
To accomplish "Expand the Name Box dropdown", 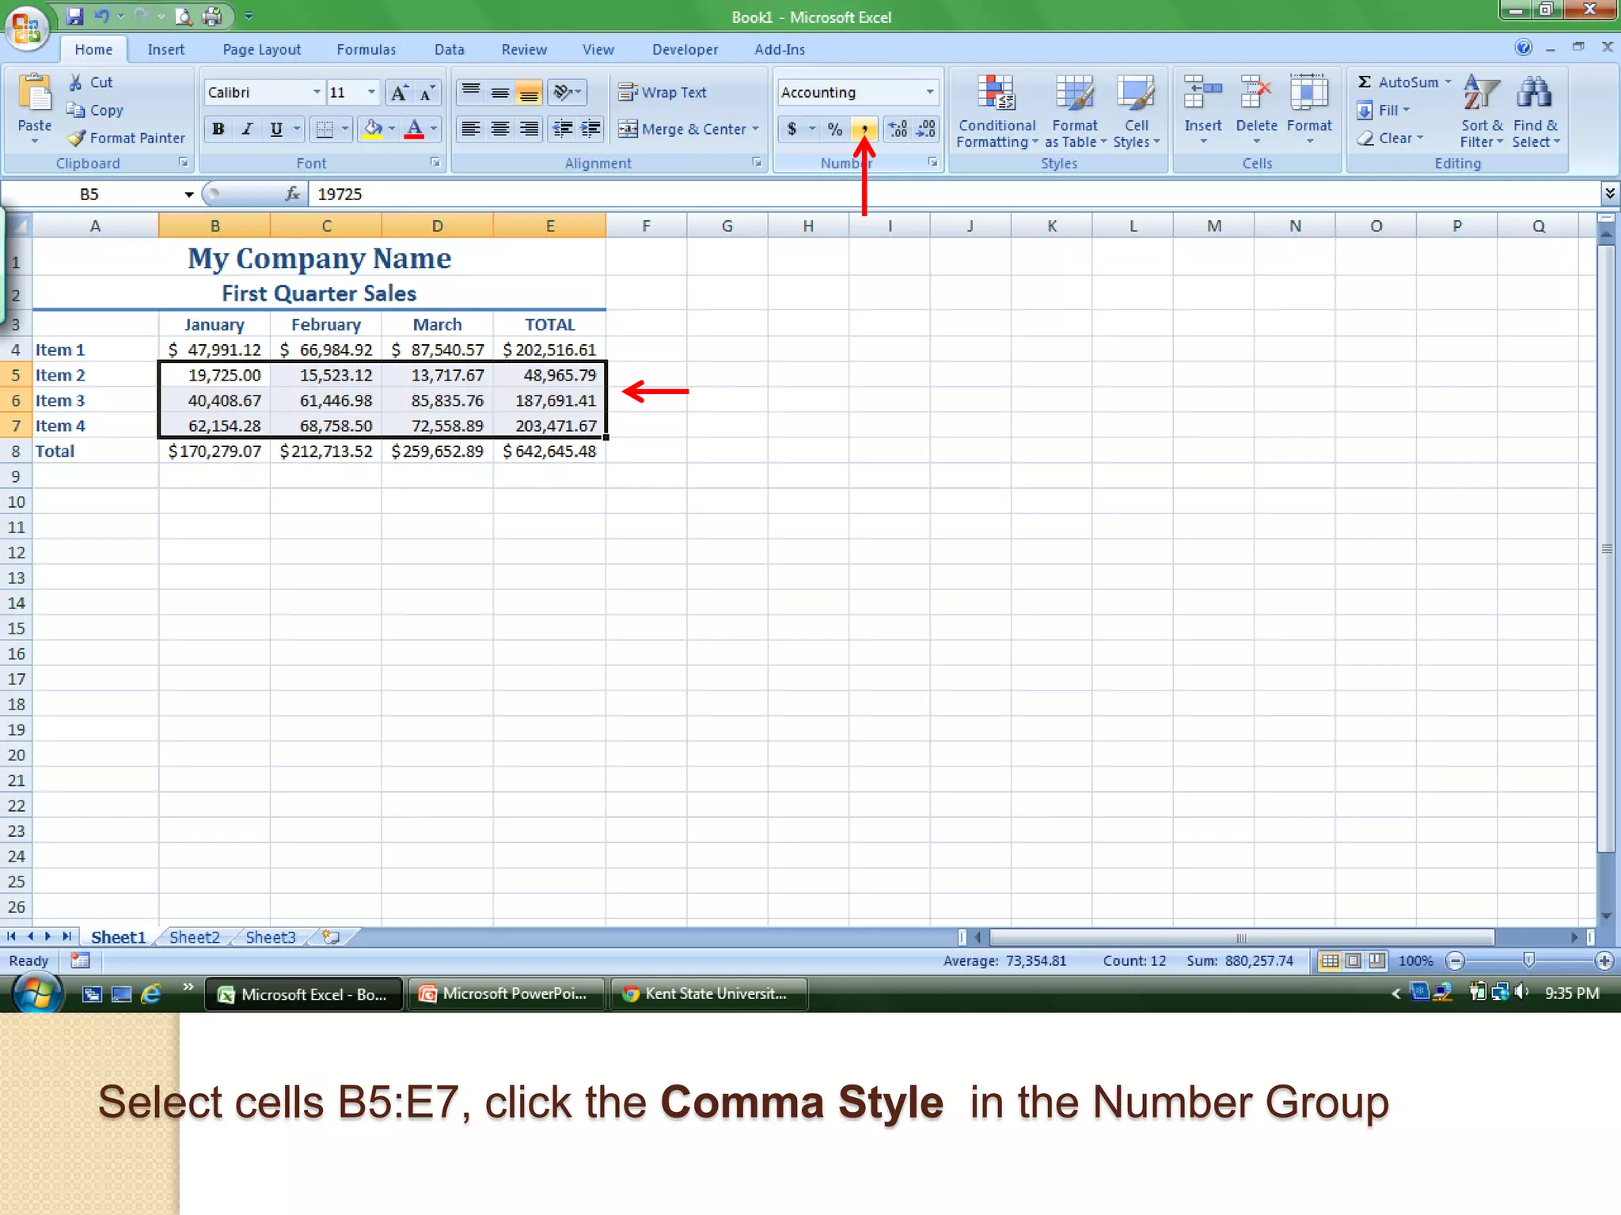I will pyautogui.click(x=189, y=195).
